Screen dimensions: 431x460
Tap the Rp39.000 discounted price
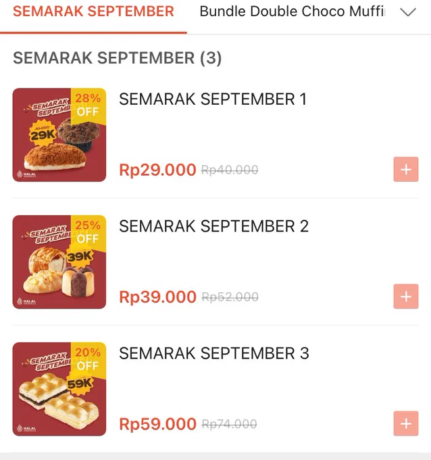[157, 297]
